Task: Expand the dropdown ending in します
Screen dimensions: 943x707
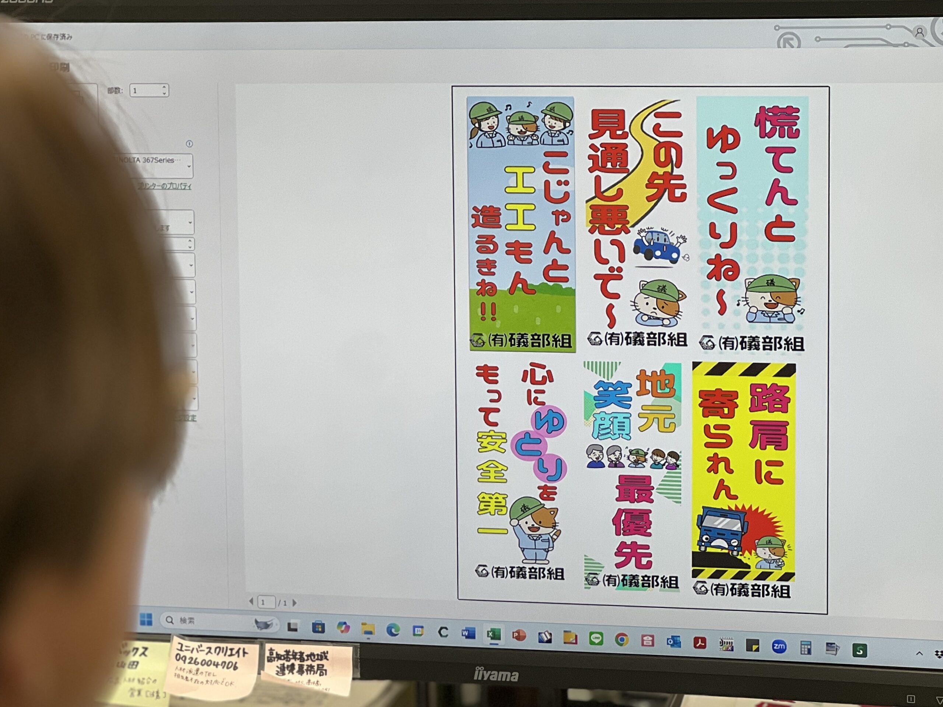Action: click(x=171, y=222)
